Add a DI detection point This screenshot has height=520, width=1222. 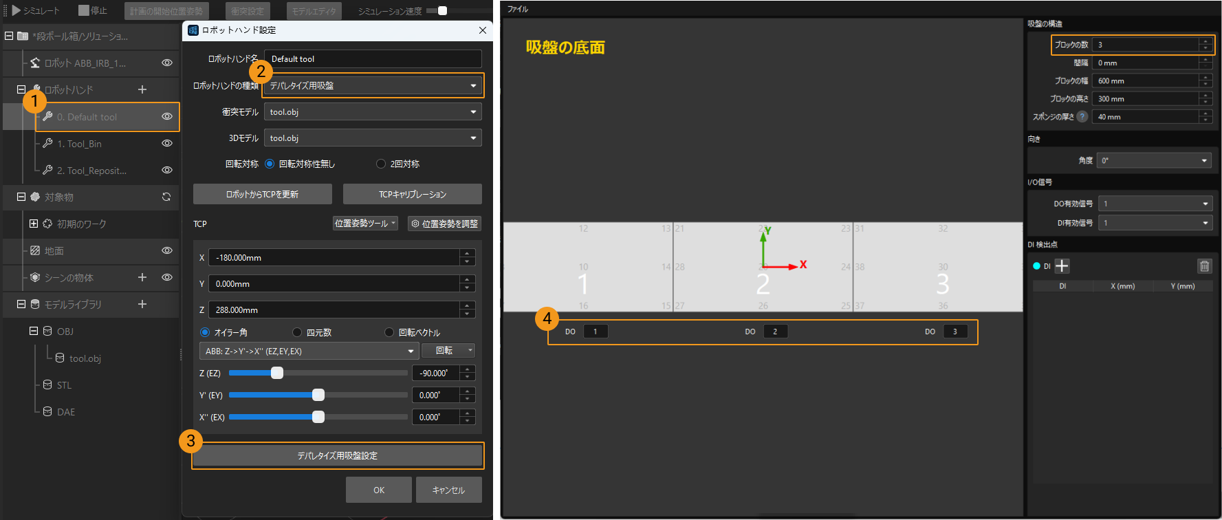tap(1062, 266)
